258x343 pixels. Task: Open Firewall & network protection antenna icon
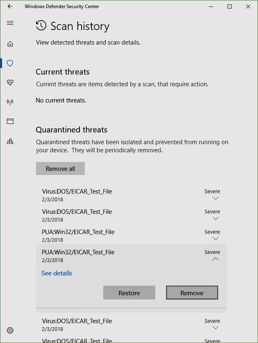[10, 102]
